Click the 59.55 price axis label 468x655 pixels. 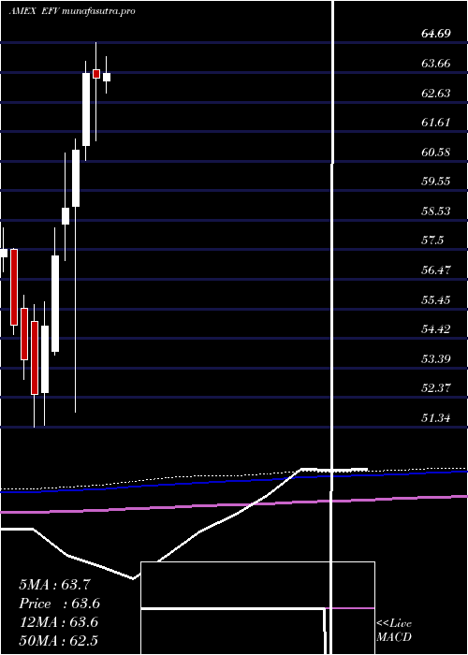point(436,182)
